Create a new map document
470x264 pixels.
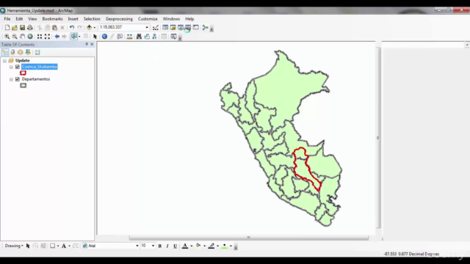(7, 28)
